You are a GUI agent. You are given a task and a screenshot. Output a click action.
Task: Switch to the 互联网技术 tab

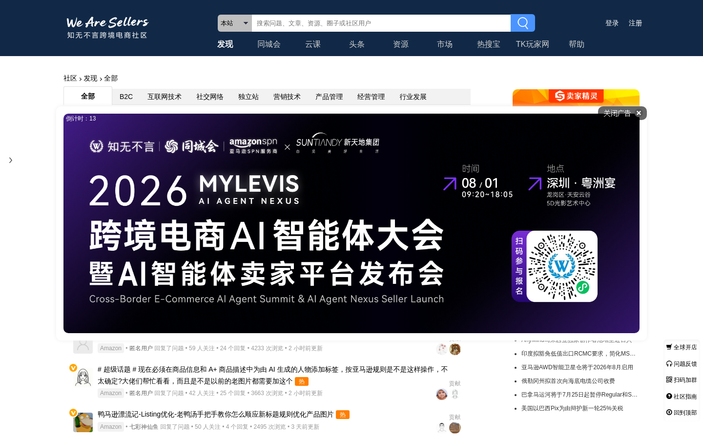pos(165,97)
